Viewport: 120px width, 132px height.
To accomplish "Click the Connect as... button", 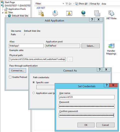I will point(17,70).
